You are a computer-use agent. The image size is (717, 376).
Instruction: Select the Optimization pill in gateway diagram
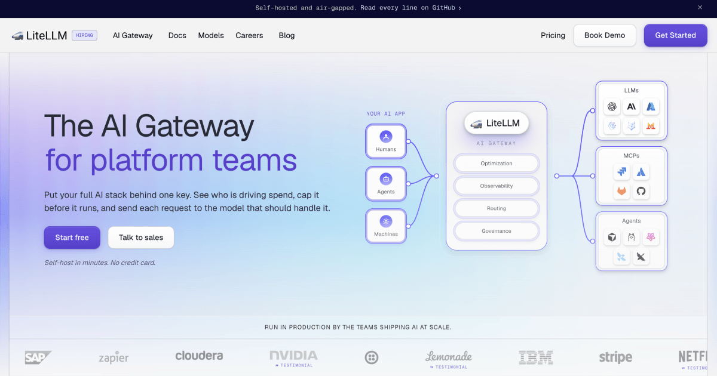pos(497,164)
